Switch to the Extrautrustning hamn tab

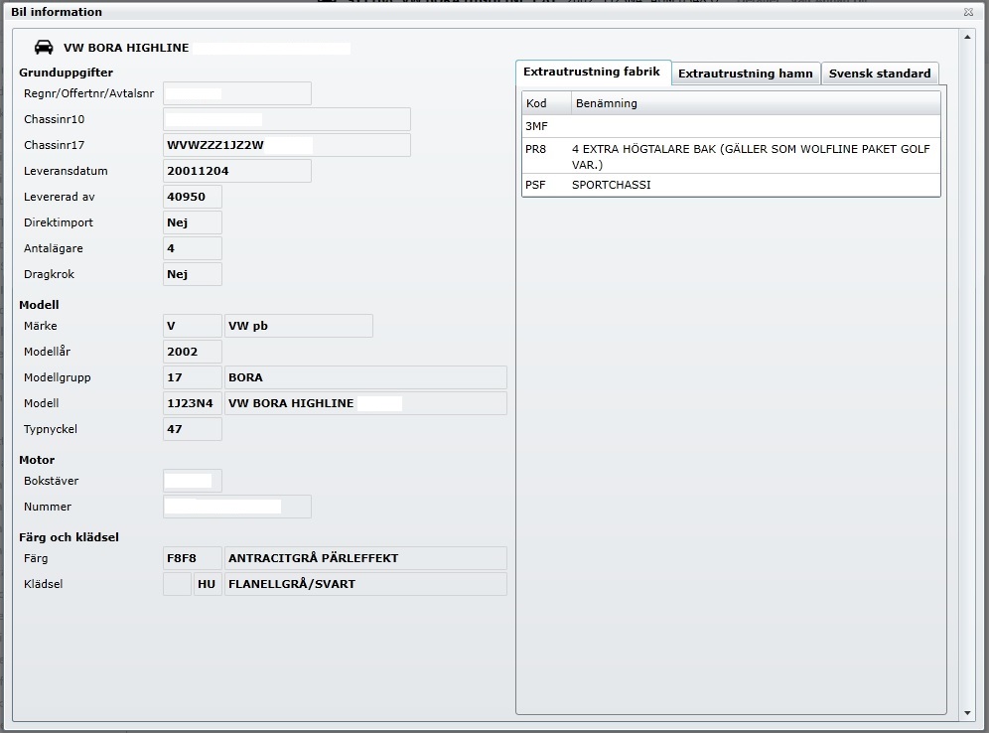(x=746, y=73)
